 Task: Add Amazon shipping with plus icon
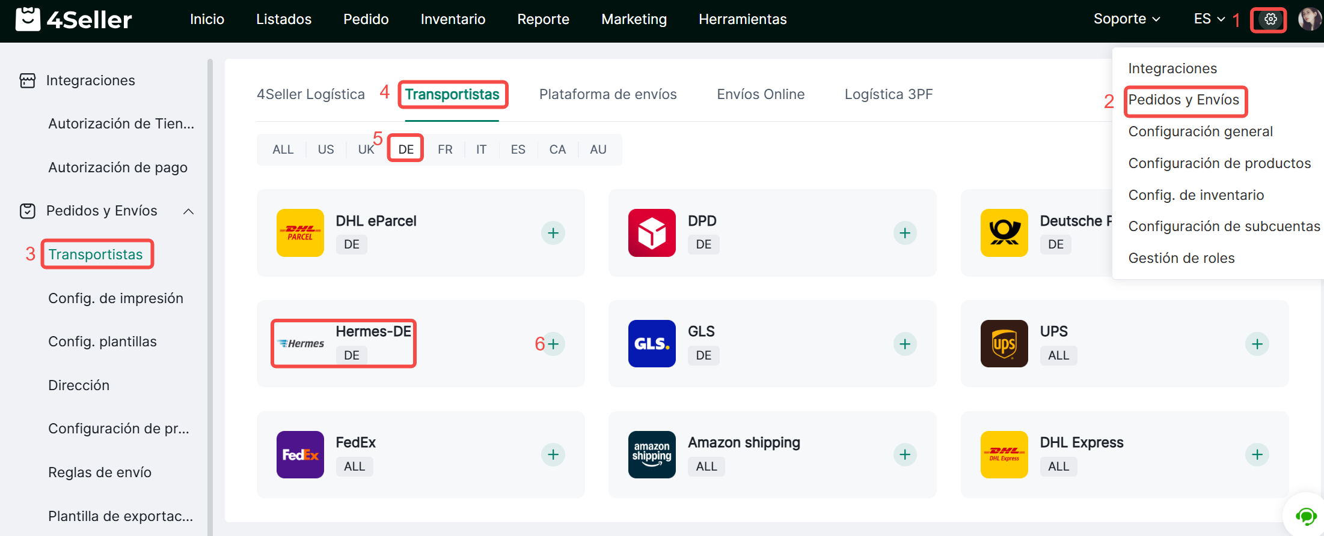pyautogui.click(x=905, y=455)
